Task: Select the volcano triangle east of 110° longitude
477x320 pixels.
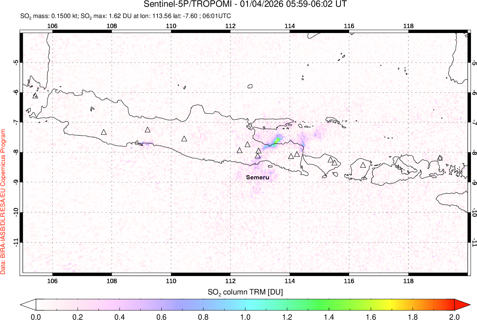Action: click(184, 139)
